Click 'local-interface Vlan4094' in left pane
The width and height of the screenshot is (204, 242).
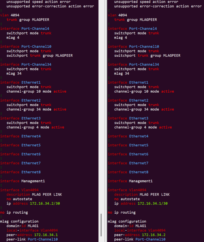32,230
